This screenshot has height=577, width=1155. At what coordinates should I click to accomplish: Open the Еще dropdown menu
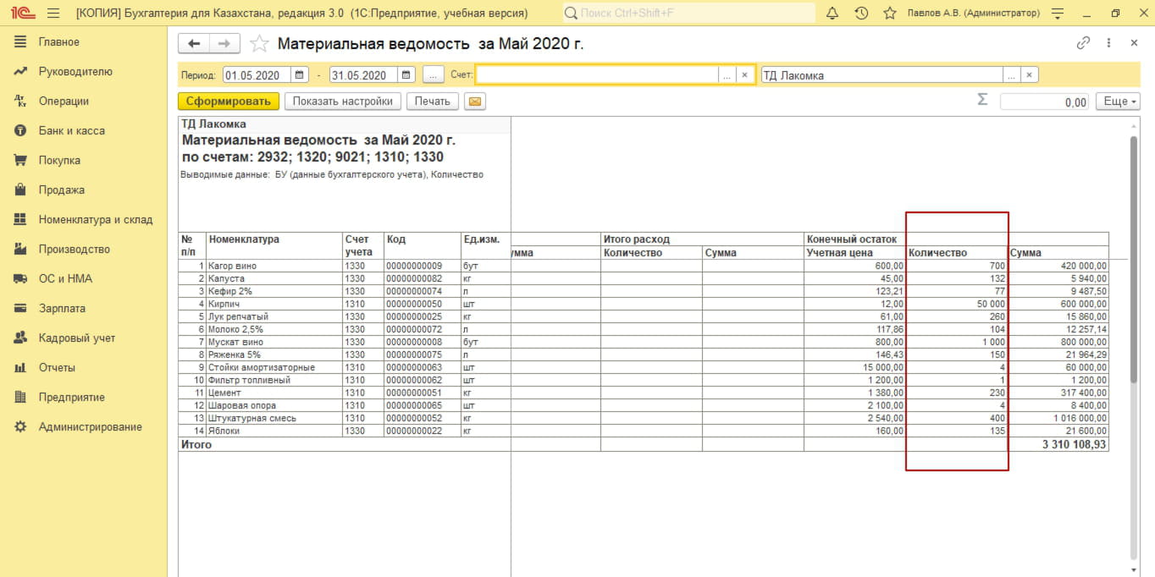point(1118,102)
